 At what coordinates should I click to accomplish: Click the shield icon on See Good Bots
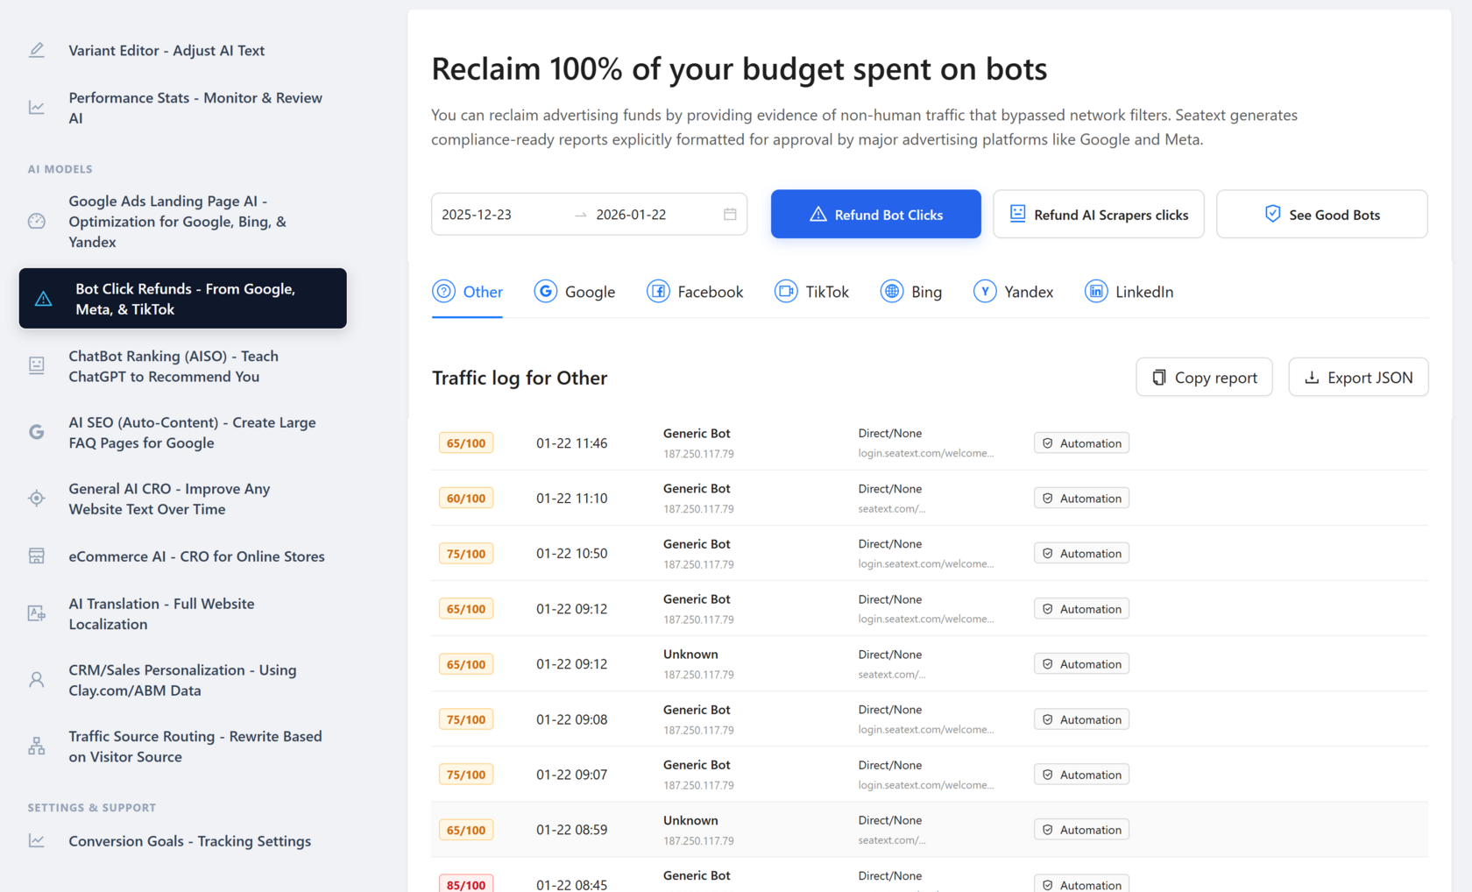pos(1273,214)
